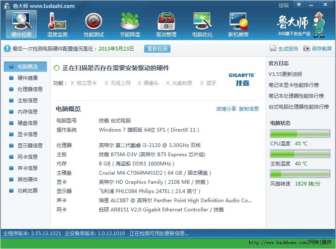This screenshot has height=249, width=336.
Task: Click the 无线上网 feature indicator
Action: point(117,83)
